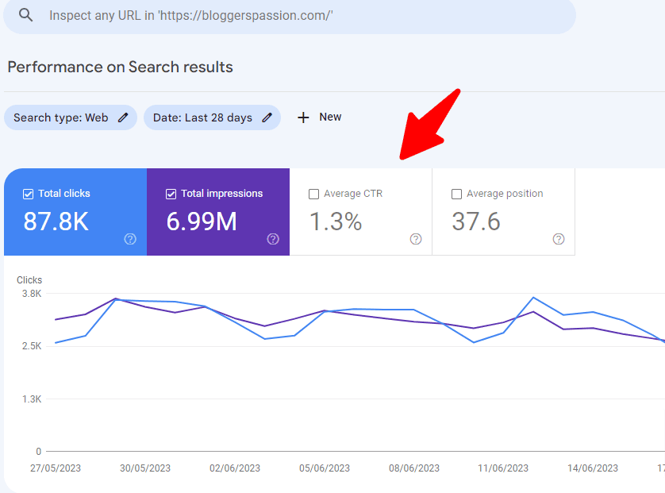
Task: Click chart point above 30/05/2023 date
Action: click(145, 302)
